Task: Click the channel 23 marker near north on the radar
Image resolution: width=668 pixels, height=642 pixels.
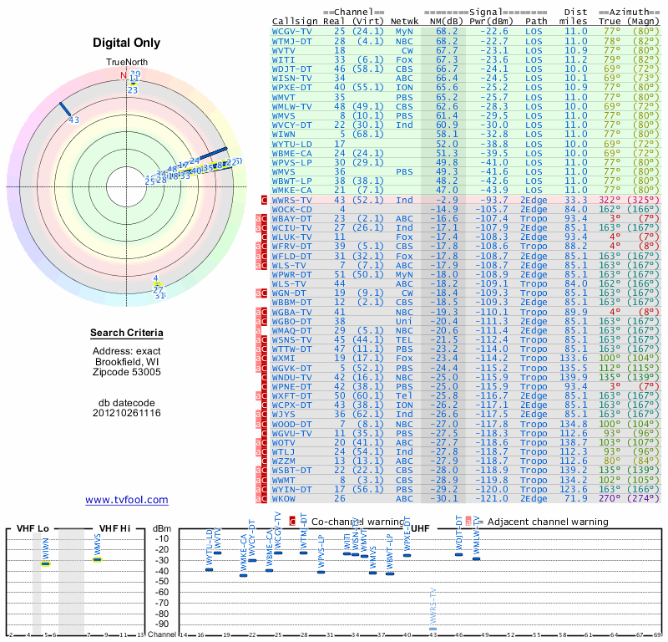Action: pos(133,89)
